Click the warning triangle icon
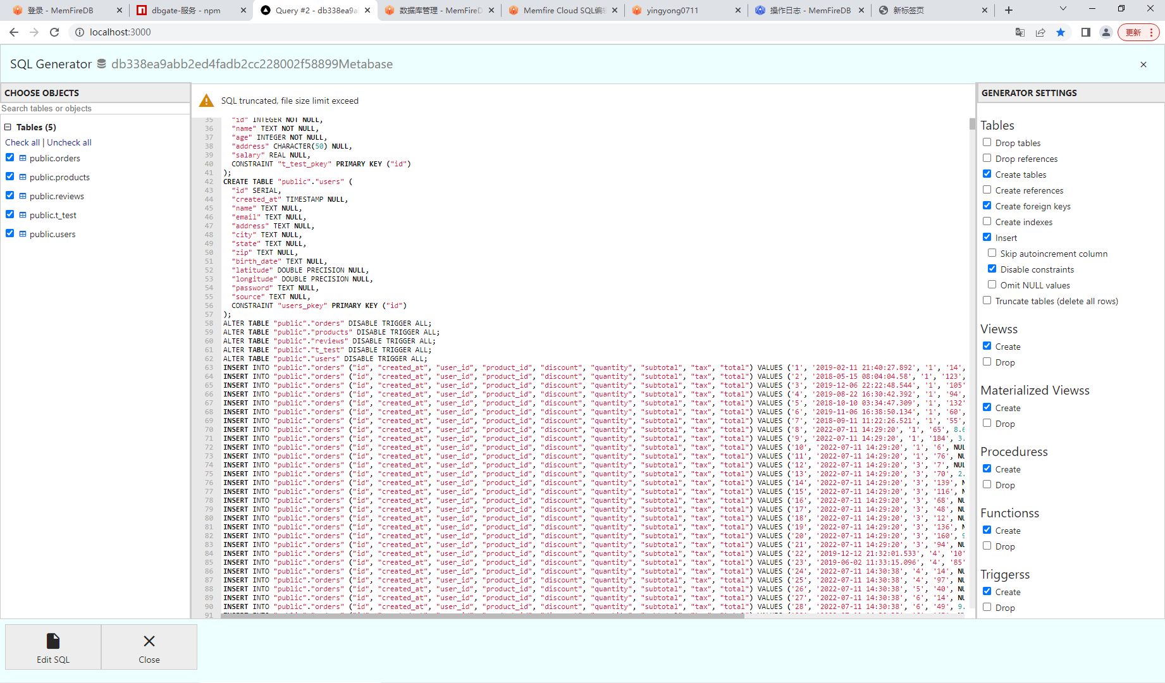Image resolution: width=1165 pixels, height=683 pixels. click(207, 101)
